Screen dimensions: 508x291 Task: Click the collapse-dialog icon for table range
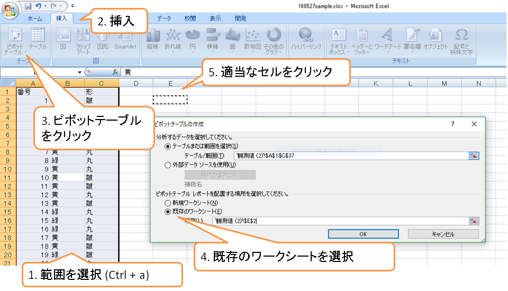474,156
